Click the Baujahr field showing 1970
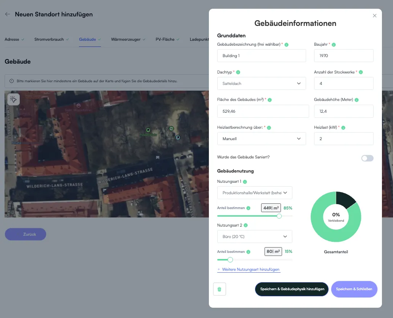393x318 pixels. [343, 56]
